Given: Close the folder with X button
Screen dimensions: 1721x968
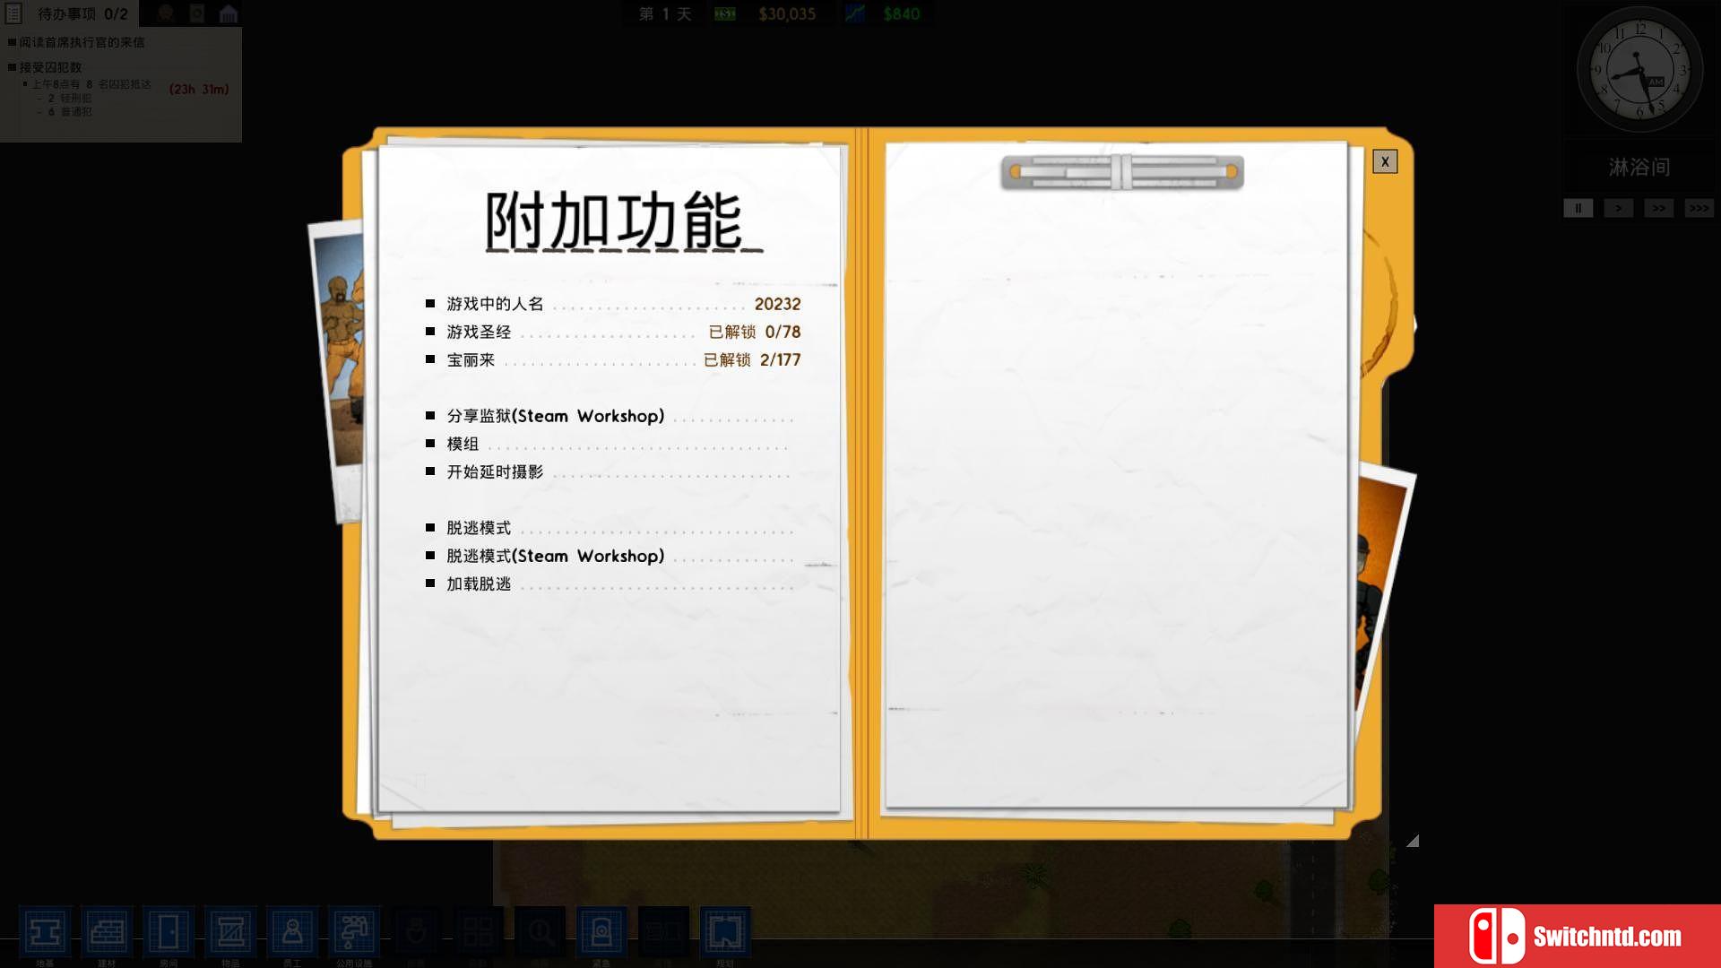Looking at the screenshot, I should pyautogui.click(x=1385, y=161).
